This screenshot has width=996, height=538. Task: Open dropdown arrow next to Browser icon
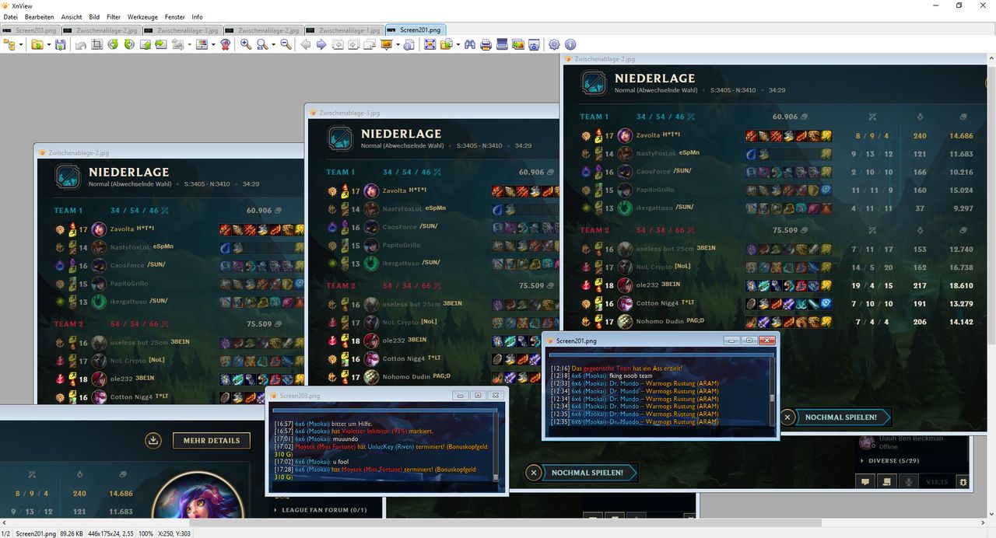(21, 45)
